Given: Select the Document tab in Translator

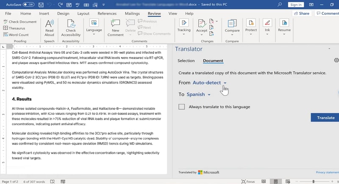Looking at the screenshot, I should pyautogui.click(x=213, y=61).
